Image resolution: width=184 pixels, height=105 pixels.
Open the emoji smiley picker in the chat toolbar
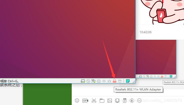point(77,100)
